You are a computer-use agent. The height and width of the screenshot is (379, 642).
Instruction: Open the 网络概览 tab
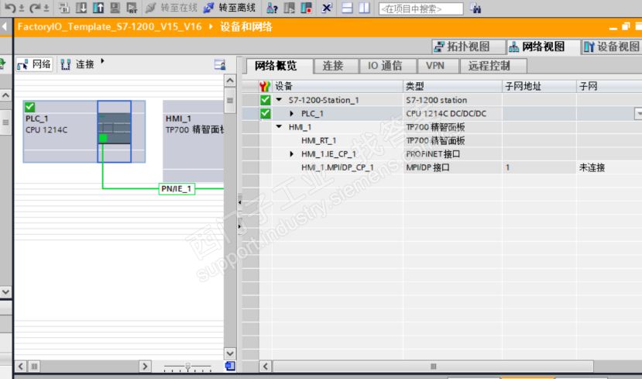click(280, 66)
